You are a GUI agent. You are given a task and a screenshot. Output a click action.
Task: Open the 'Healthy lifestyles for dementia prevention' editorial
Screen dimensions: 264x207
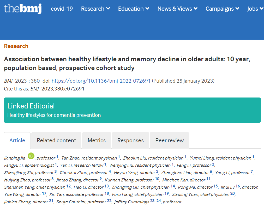point(54,115)
